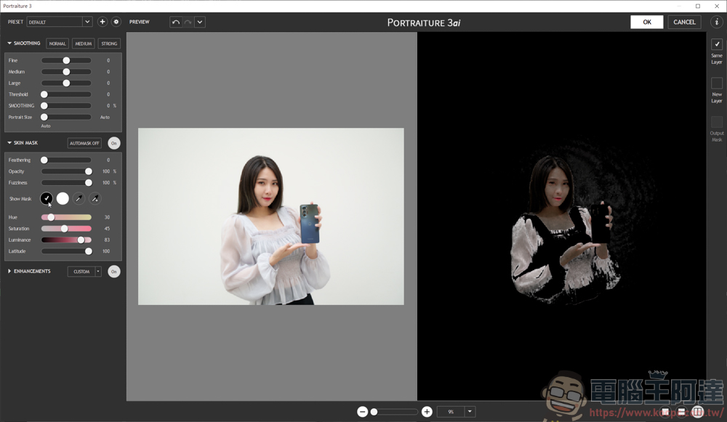Check the Same Layer option

coord(717,44)
